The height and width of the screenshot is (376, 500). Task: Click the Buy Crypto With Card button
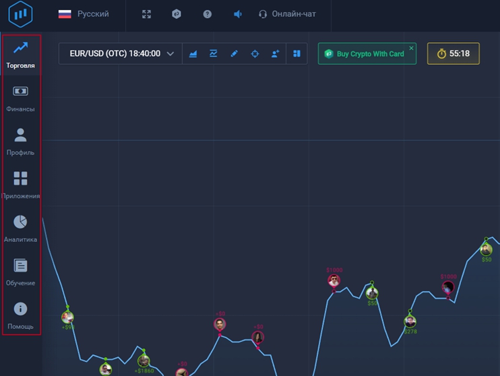tap(364, 54)
